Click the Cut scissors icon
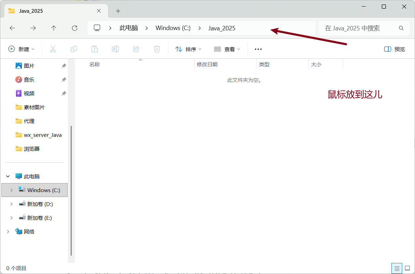 tap(53, 49)
